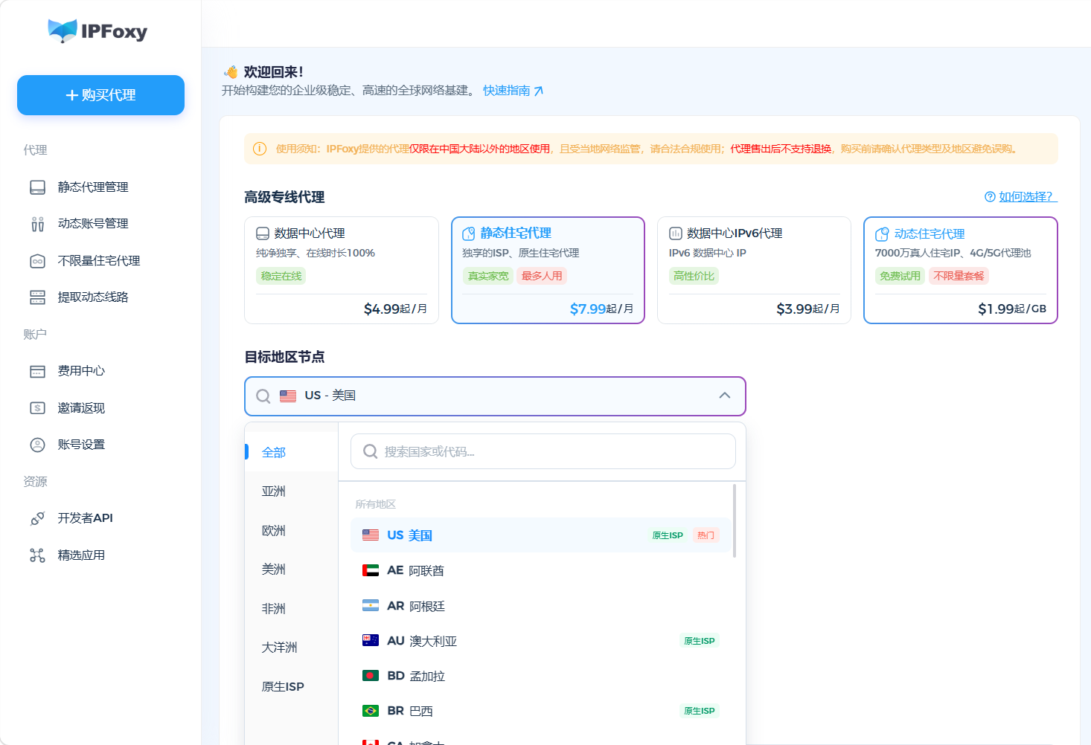Choose AE 阿联酋 from the country list
The image size is (1091, 745).
540,570
